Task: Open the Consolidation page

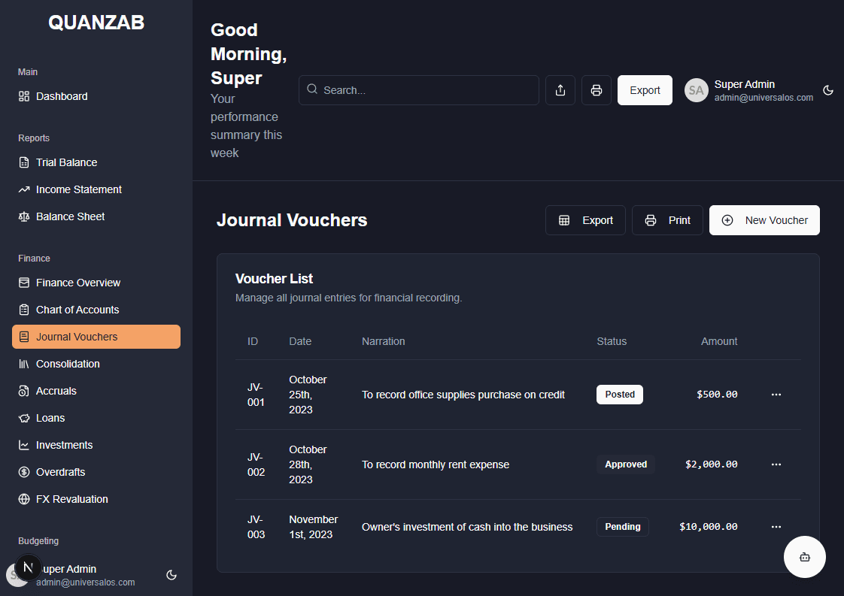Action: pos(96,365)
